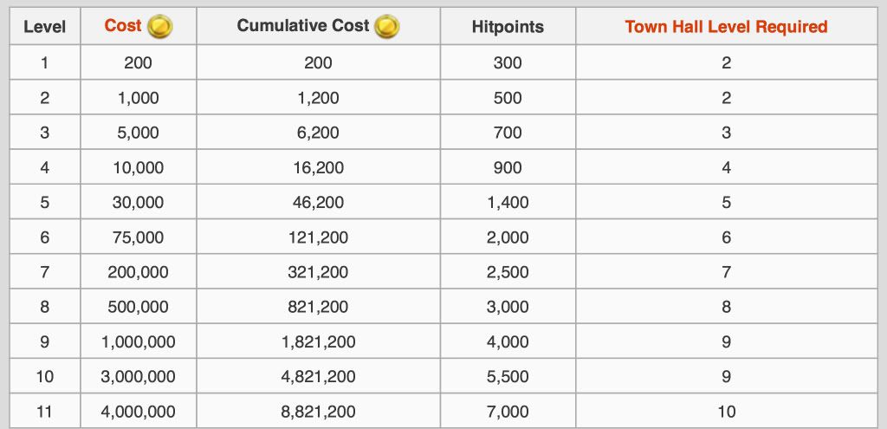The height and width of the screenshot is (429, 887).
Task: Click the Cumulative Cost column header text
Action: (x=303, y=26)
